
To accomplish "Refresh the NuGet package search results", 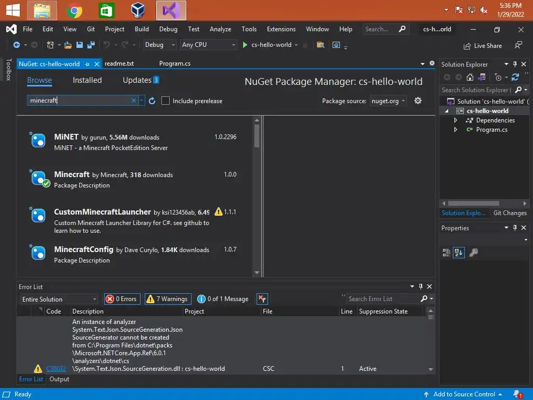I will coord(152,101).
